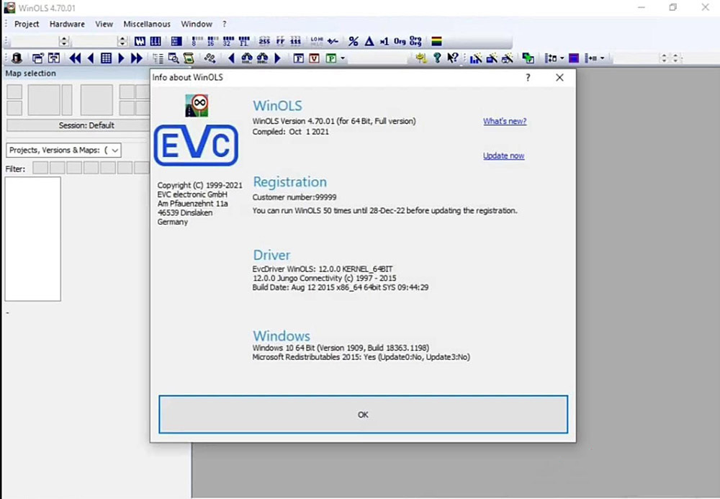Click the color scale gradient icon
720x499 pixels.
[436, 41]
